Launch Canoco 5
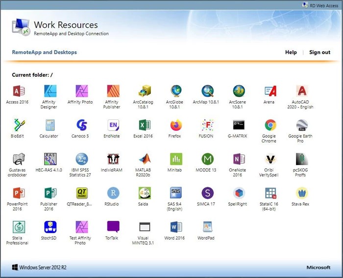 (x=82, y=125)
